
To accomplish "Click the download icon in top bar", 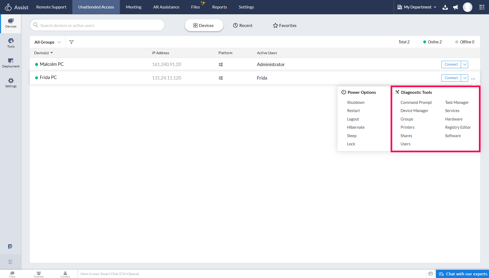I will (x=445, y=7).
